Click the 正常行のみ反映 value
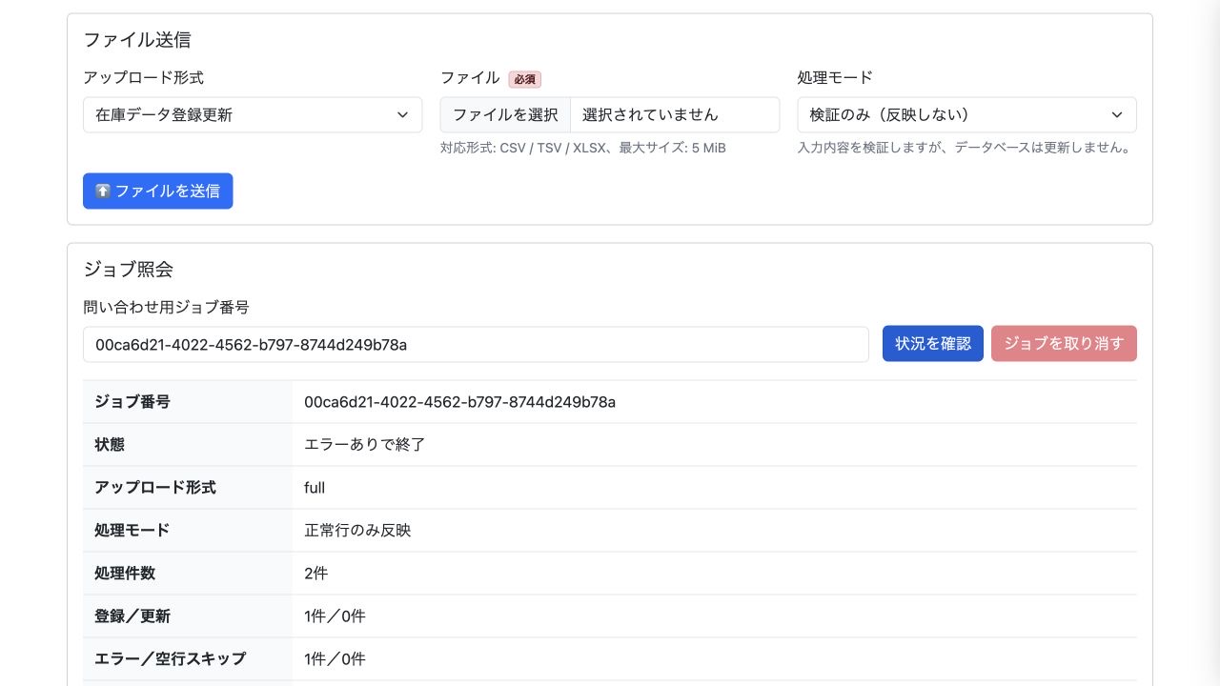Viewport: 1220px width, 686px height. [357, 531]
